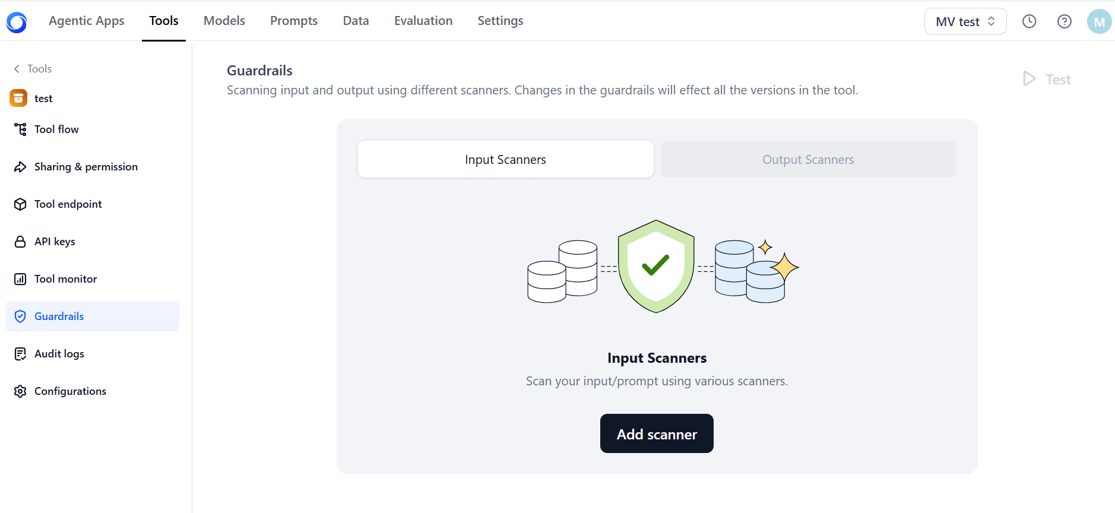Open the MV test workspace dropdown
Image resolution: width=1115 pixels, height=513 pixels.
click(965, 21)
